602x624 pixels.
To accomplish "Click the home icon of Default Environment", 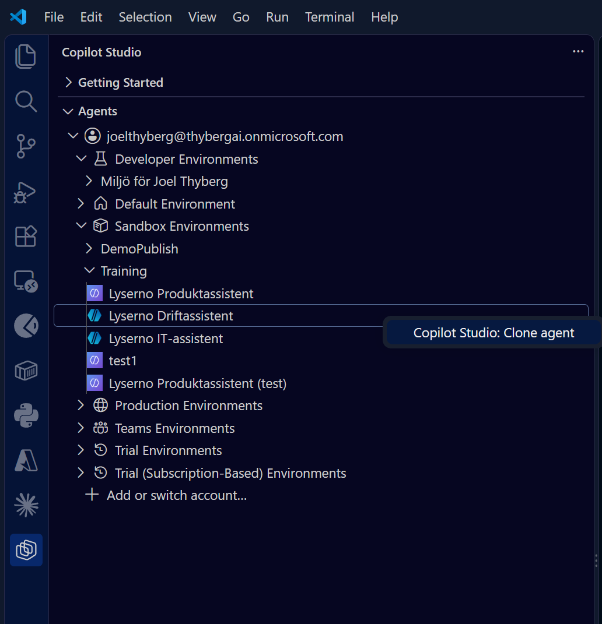I will tap(100, 203).
